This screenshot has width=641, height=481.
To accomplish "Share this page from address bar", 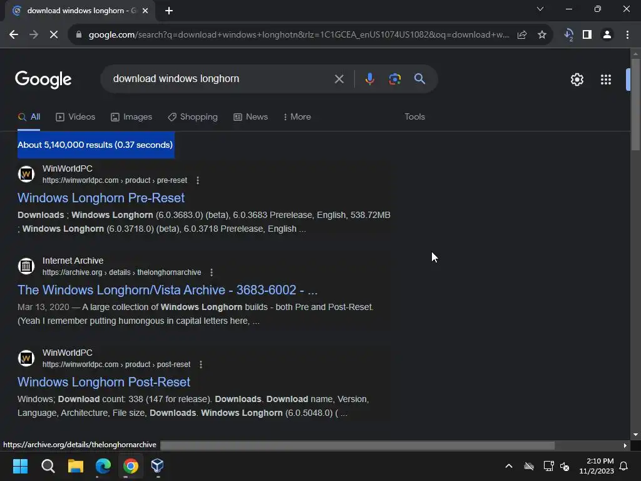I will [x=522, y=35].
